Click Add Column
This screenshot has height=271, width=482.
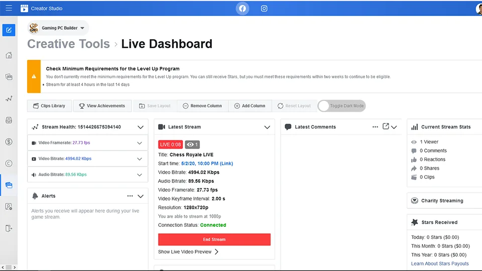click(x=250, y=106)
